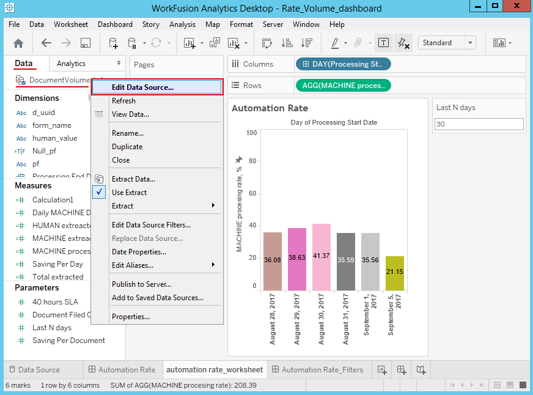
Task: Open the highlight pen dropdown arrow
Action: [345, 43]
